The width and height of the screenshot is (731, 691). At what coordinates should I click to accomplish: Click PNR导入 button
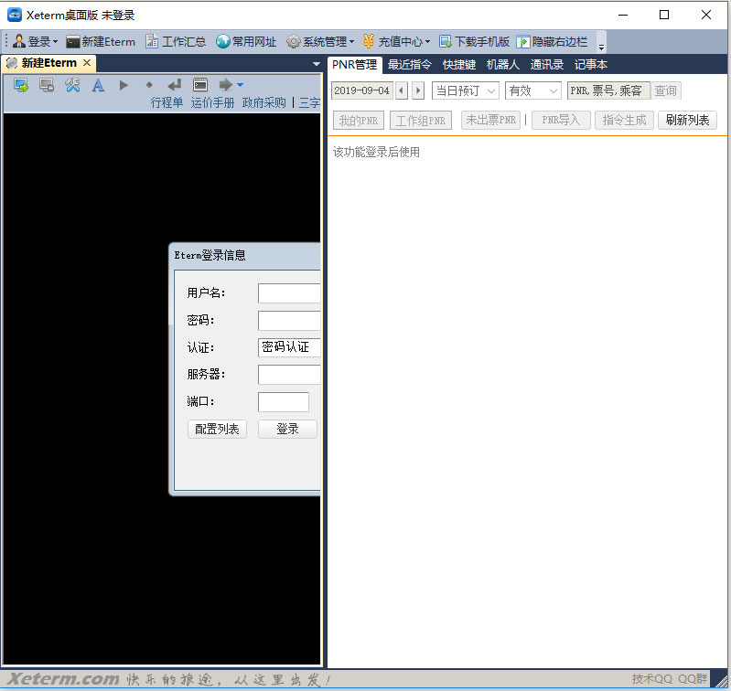coord(561,120)
